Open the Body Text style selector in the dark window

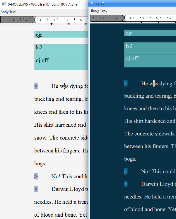[99, 10]
